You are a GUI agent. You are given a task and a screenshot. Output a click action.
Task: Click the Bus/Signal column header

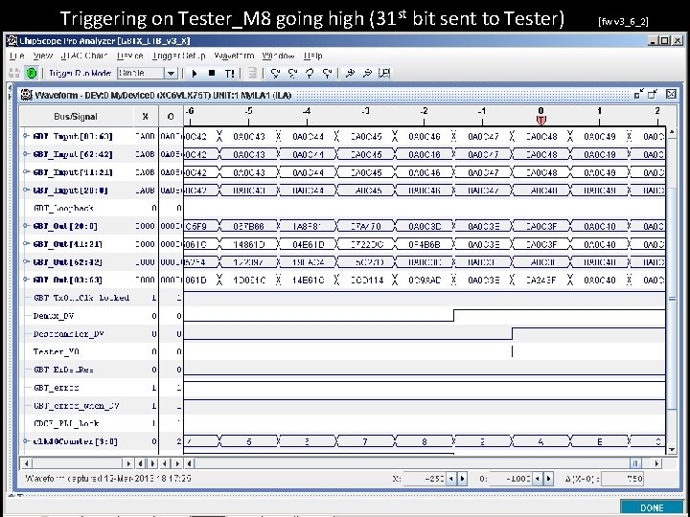[76, 117]
